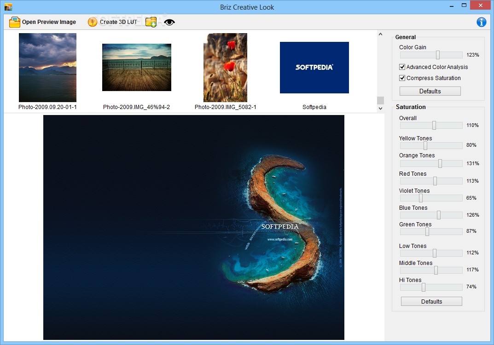Click the Photo-2009.09.20-01-1 file name label
The height and width of the screenshot is (345, 494).
click(47, 107)
